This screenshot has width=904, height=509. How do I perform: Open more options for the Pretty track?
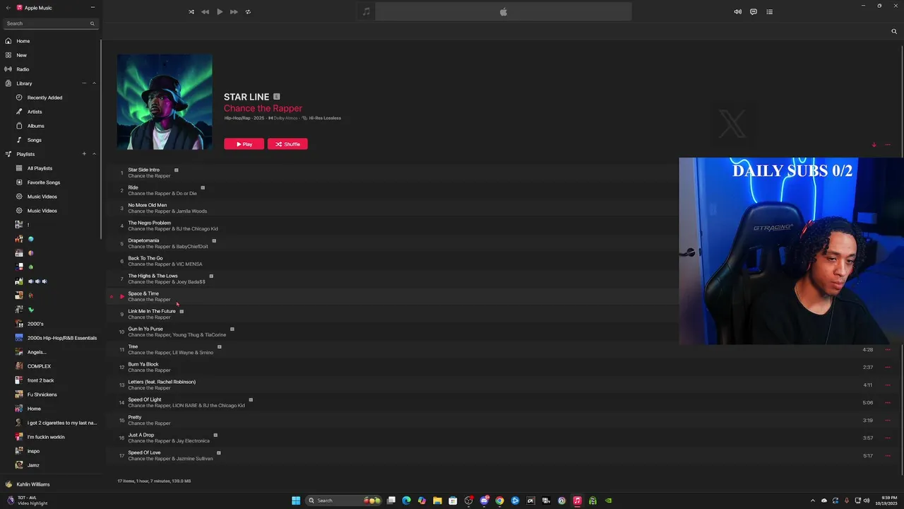pos(888,420)
